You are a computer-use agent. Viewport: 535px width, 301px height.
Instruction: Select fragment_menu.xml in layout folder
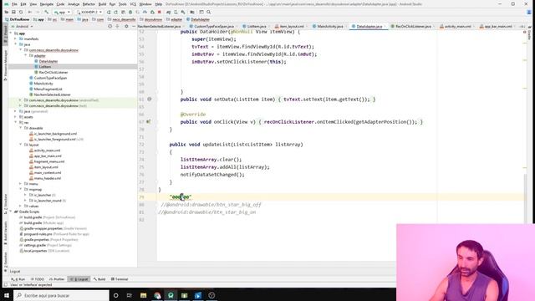click(49, 161)
